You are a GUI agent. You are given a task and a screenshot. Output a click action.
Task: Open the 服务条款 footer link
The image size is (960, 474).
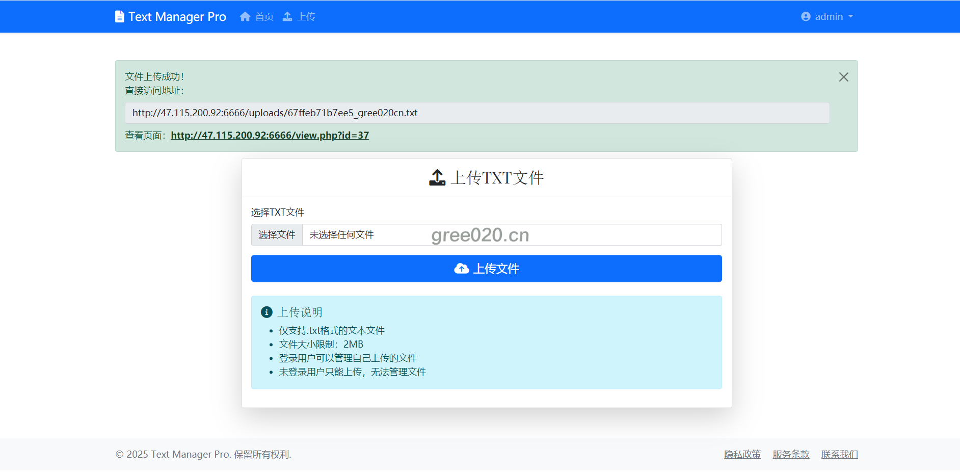(x=791, y=454)
